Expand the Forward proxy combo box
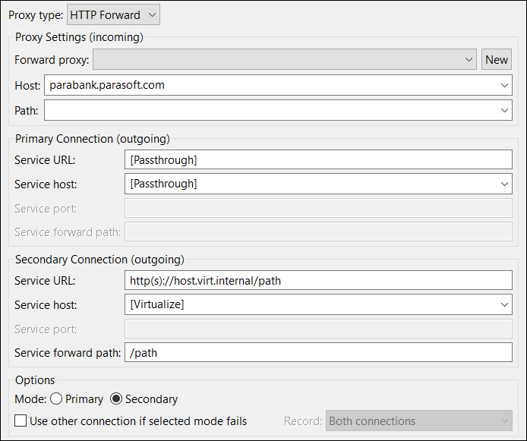The width and height of the screenshot is (527, 441). click(x=284, y=59)
